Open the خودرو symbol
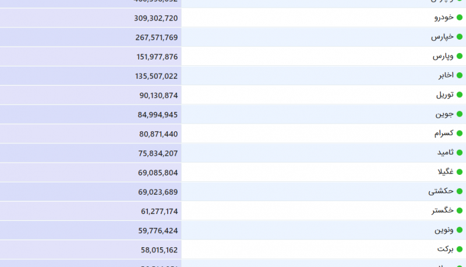The height and width of the screenshot is (267, 466). tap(444, 17)
